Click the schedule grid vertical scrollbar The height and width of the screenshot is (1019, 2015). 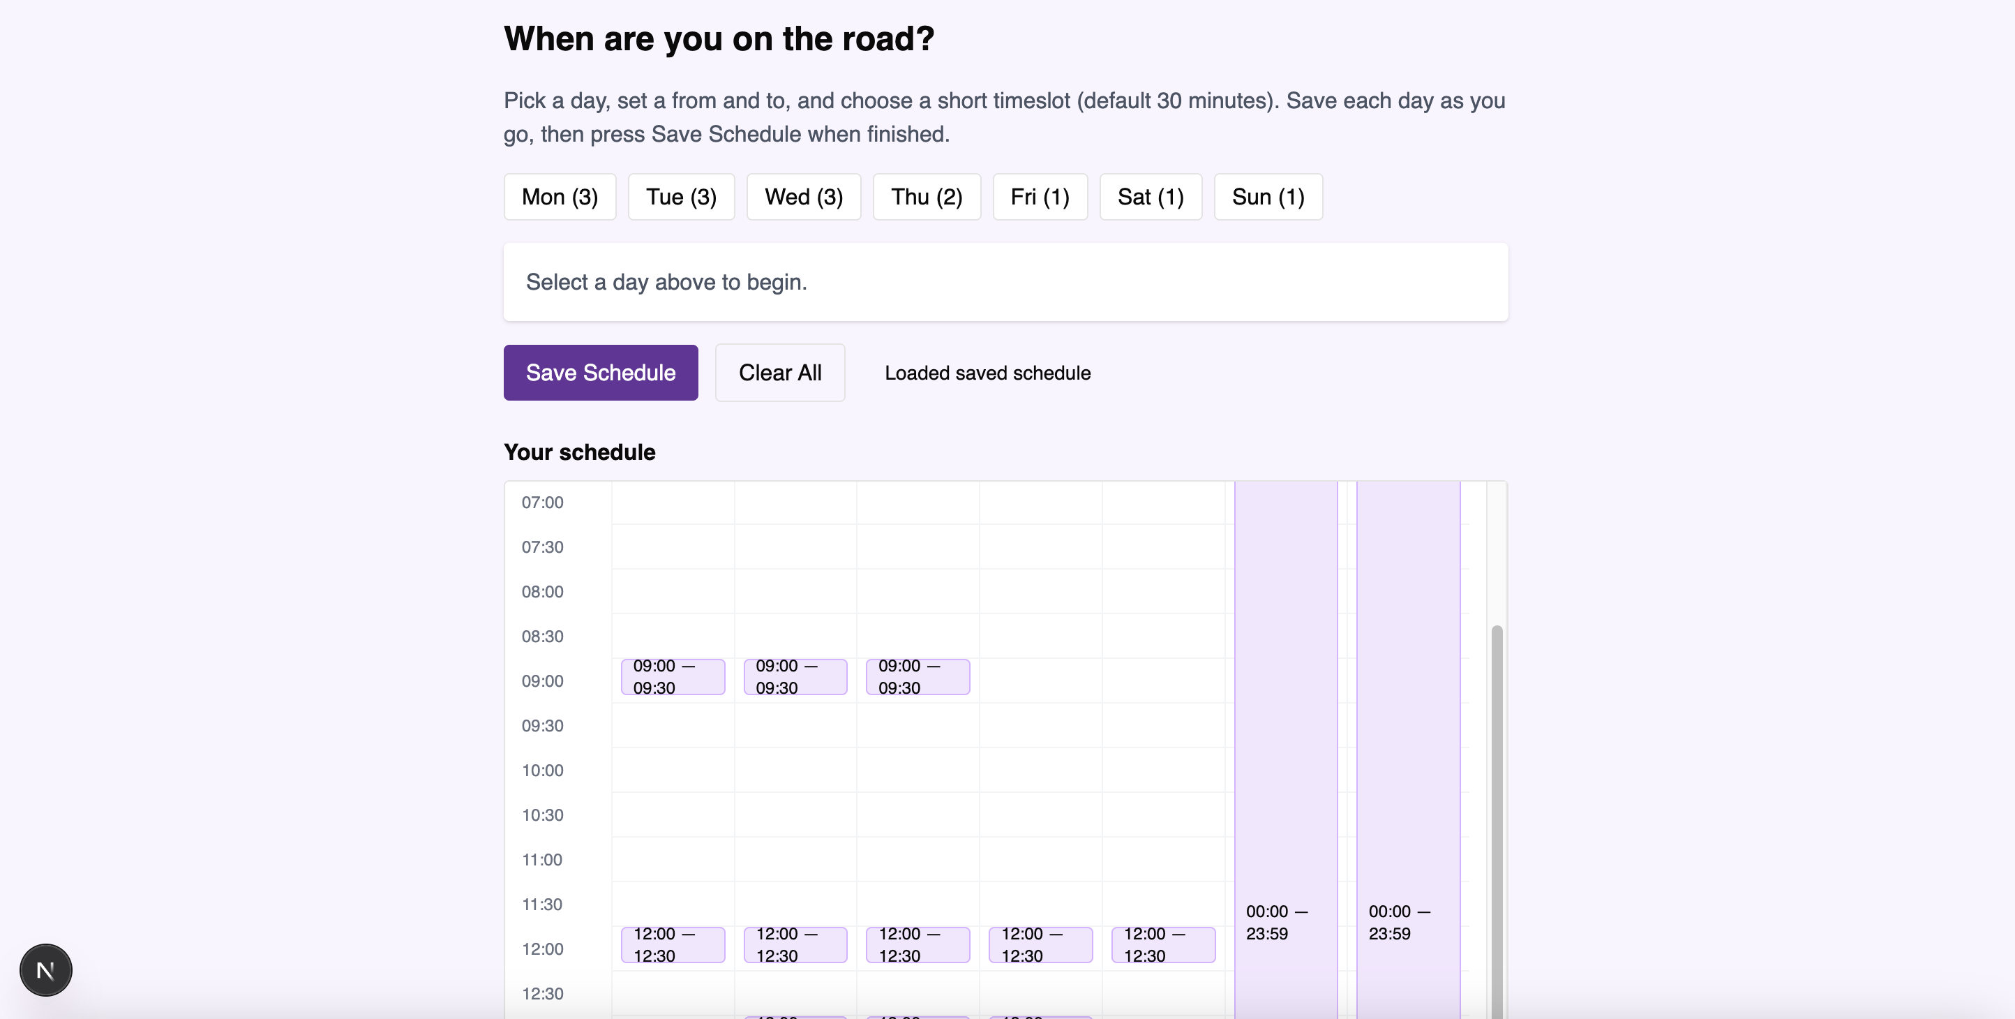pyautogui.click(x=1496, y=782)
